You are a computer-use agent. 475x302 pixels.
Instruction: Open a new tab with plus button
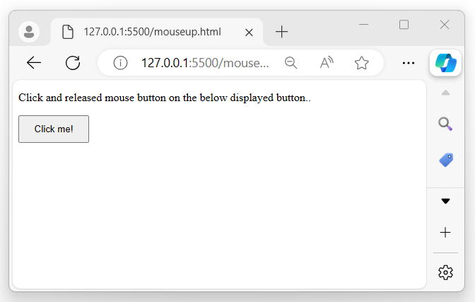282,32
